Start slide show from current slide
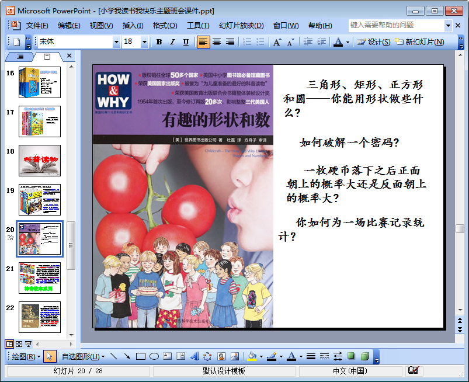Image resolution: width=469 pixels, height=382 pixels. pyautogui.click(x=28, y=344)
